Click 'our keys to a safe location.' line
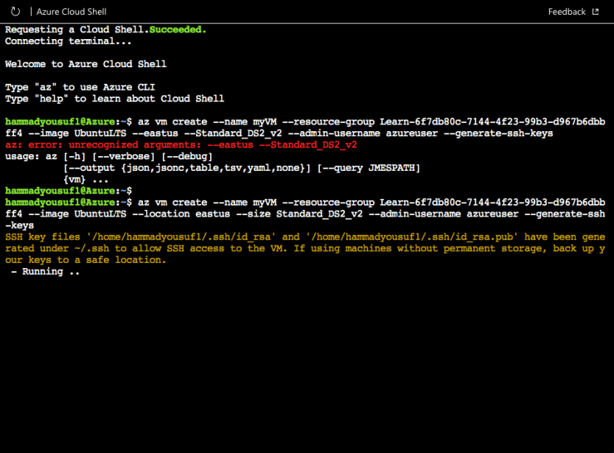Viewport: 614px width, 453px height. pyautogui.click(x=86, y=260)
